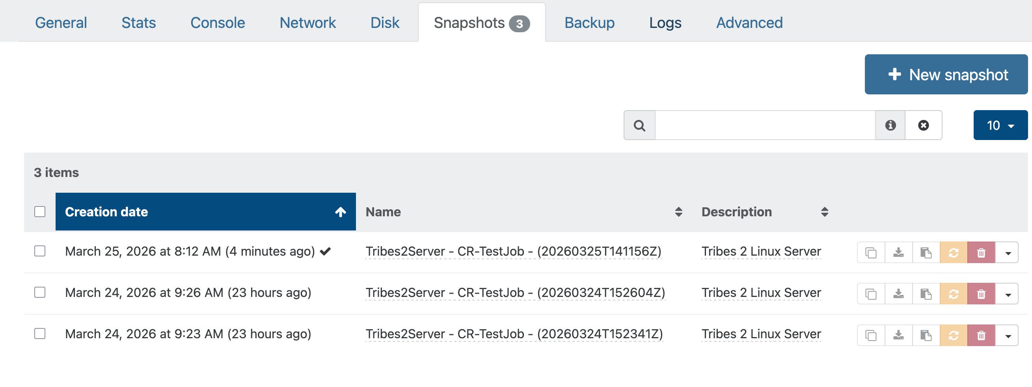Viewport: 1032px width, 387px height.
Task: Select the March 25, 2026 8:12 AM snapshot checkbox
Action: coord(40,251)
